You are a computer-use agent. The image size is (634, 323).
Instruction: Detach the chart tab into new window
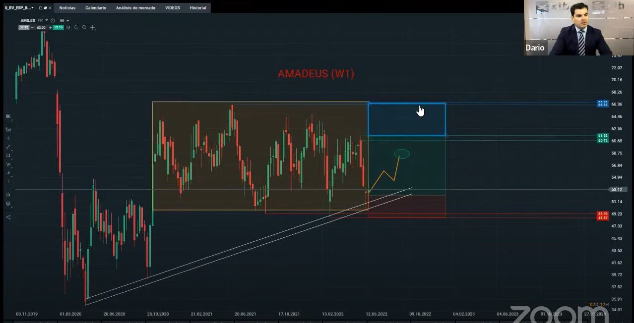[x=41, y=8]
